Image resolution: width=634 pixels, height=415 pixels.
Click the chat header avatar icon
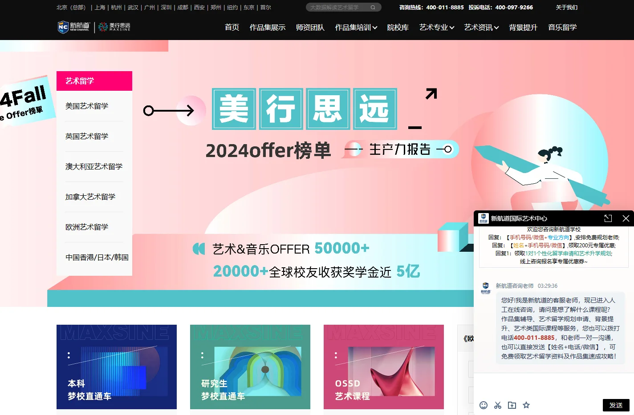(x=484, y=218)
